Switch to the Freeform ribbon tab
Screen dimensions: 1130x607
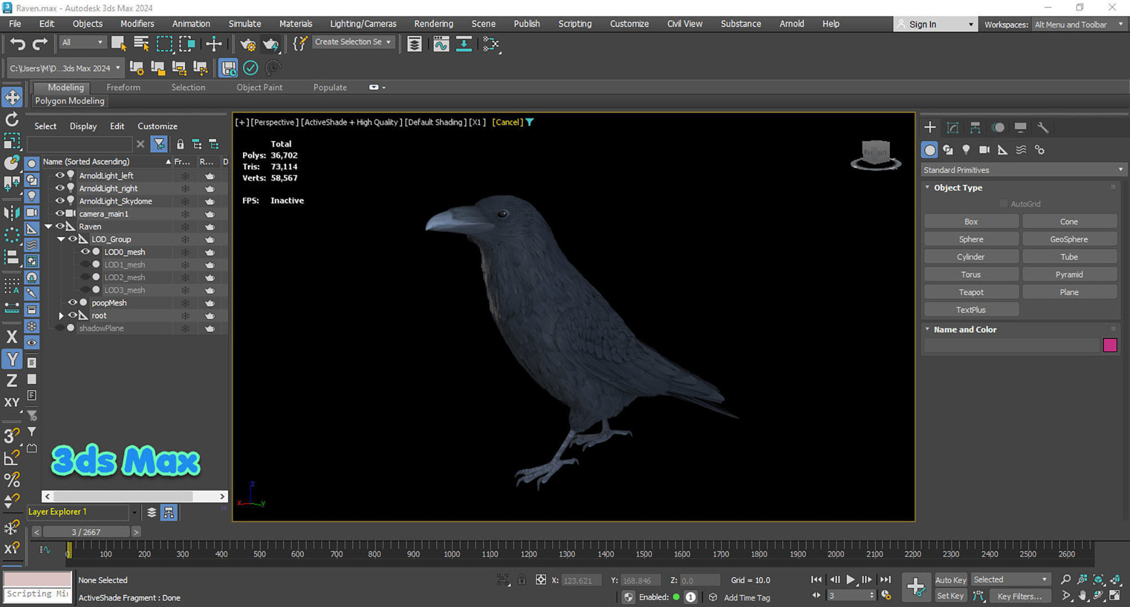[x=123, y=87]
